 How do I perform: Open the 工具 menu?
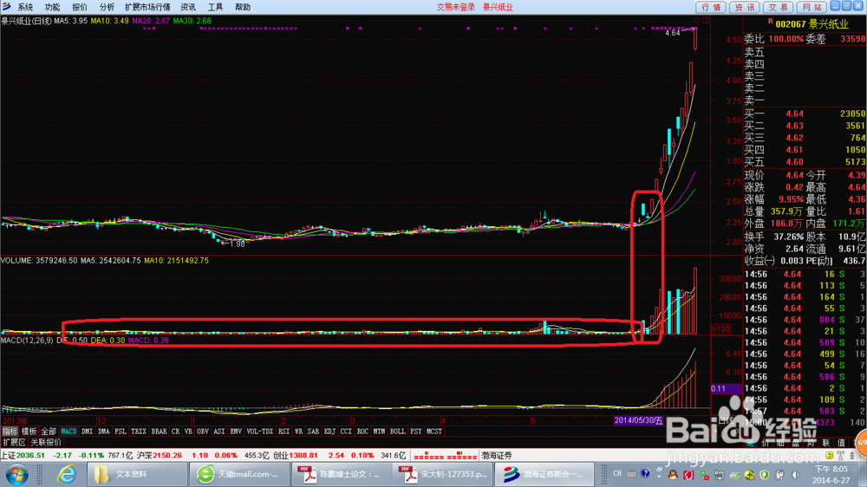pos(215,7)
